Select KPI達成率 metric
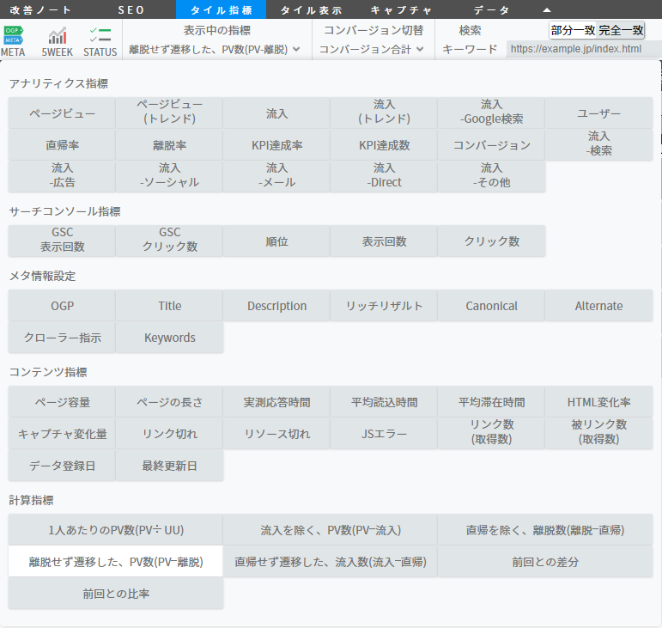The width and height of the screenshot is (662, 628). tap(276, 145)
